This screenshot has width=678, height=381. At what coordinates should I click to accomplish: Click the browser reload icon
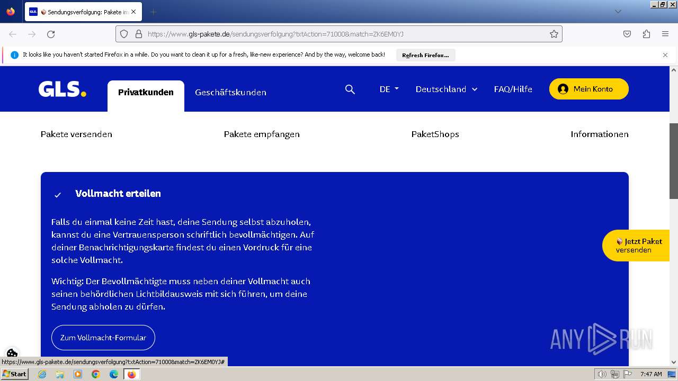51,34
